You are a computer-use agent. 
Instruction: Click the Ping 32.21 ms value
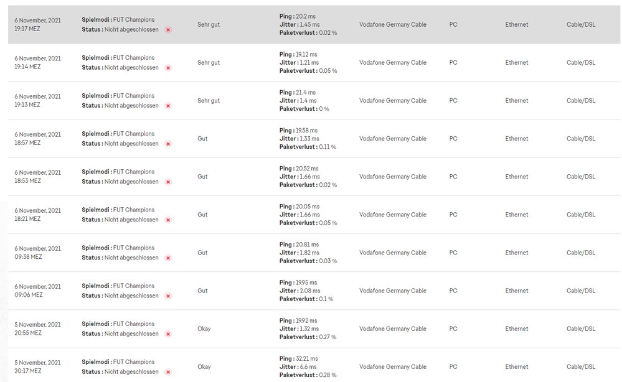click(307, 358)
